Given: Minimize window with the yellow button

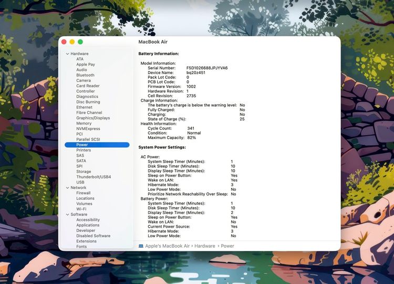Looking at the screenshot, I should (72, 42).
